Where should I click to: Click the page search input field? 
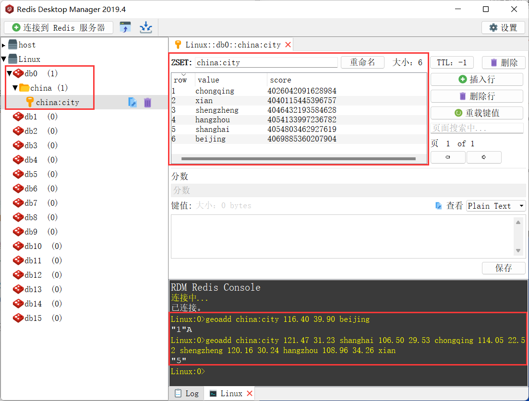[476, 128]
